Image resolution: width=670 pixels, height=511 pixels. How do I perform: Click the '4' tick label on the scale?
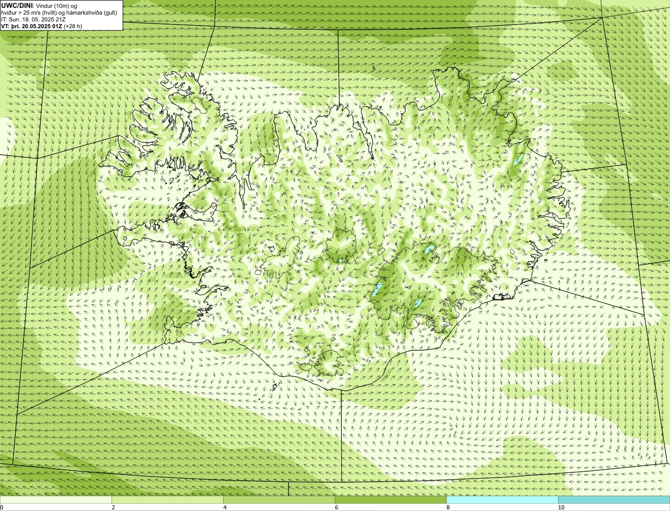225,507
